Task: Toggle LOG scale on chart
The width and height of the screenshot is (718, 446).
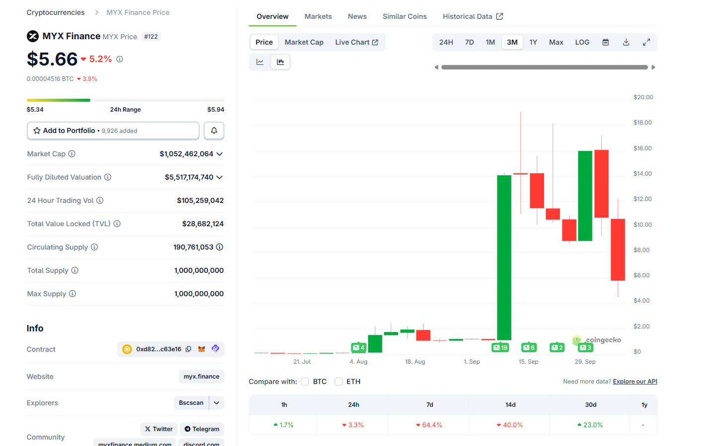Action: coord(582,42)
